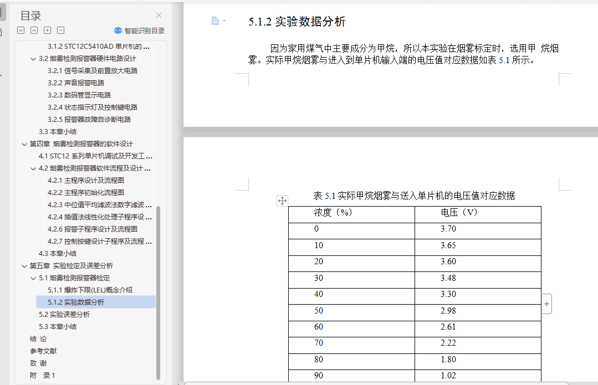Jump to 3.2.1 信号采集及前置放大电路
The width and height of the screenshot is (598, 385).
(93, 71)
